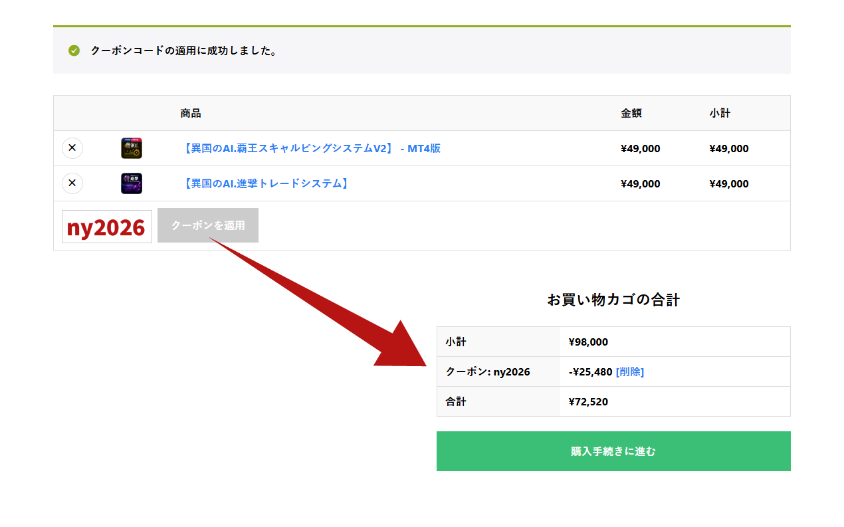This screenshot has height=527, width=844.
Task: Click the 金額 column header
Action: coord(631,113)
